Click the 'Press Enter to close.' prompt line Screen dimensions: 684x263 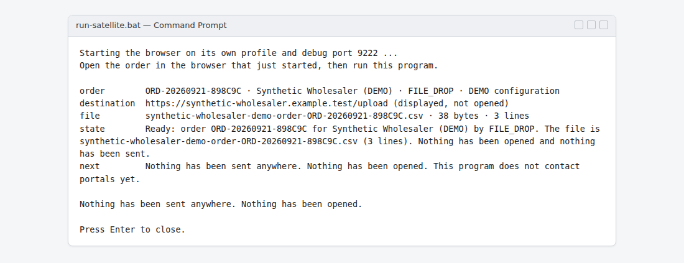click(132, 229)
